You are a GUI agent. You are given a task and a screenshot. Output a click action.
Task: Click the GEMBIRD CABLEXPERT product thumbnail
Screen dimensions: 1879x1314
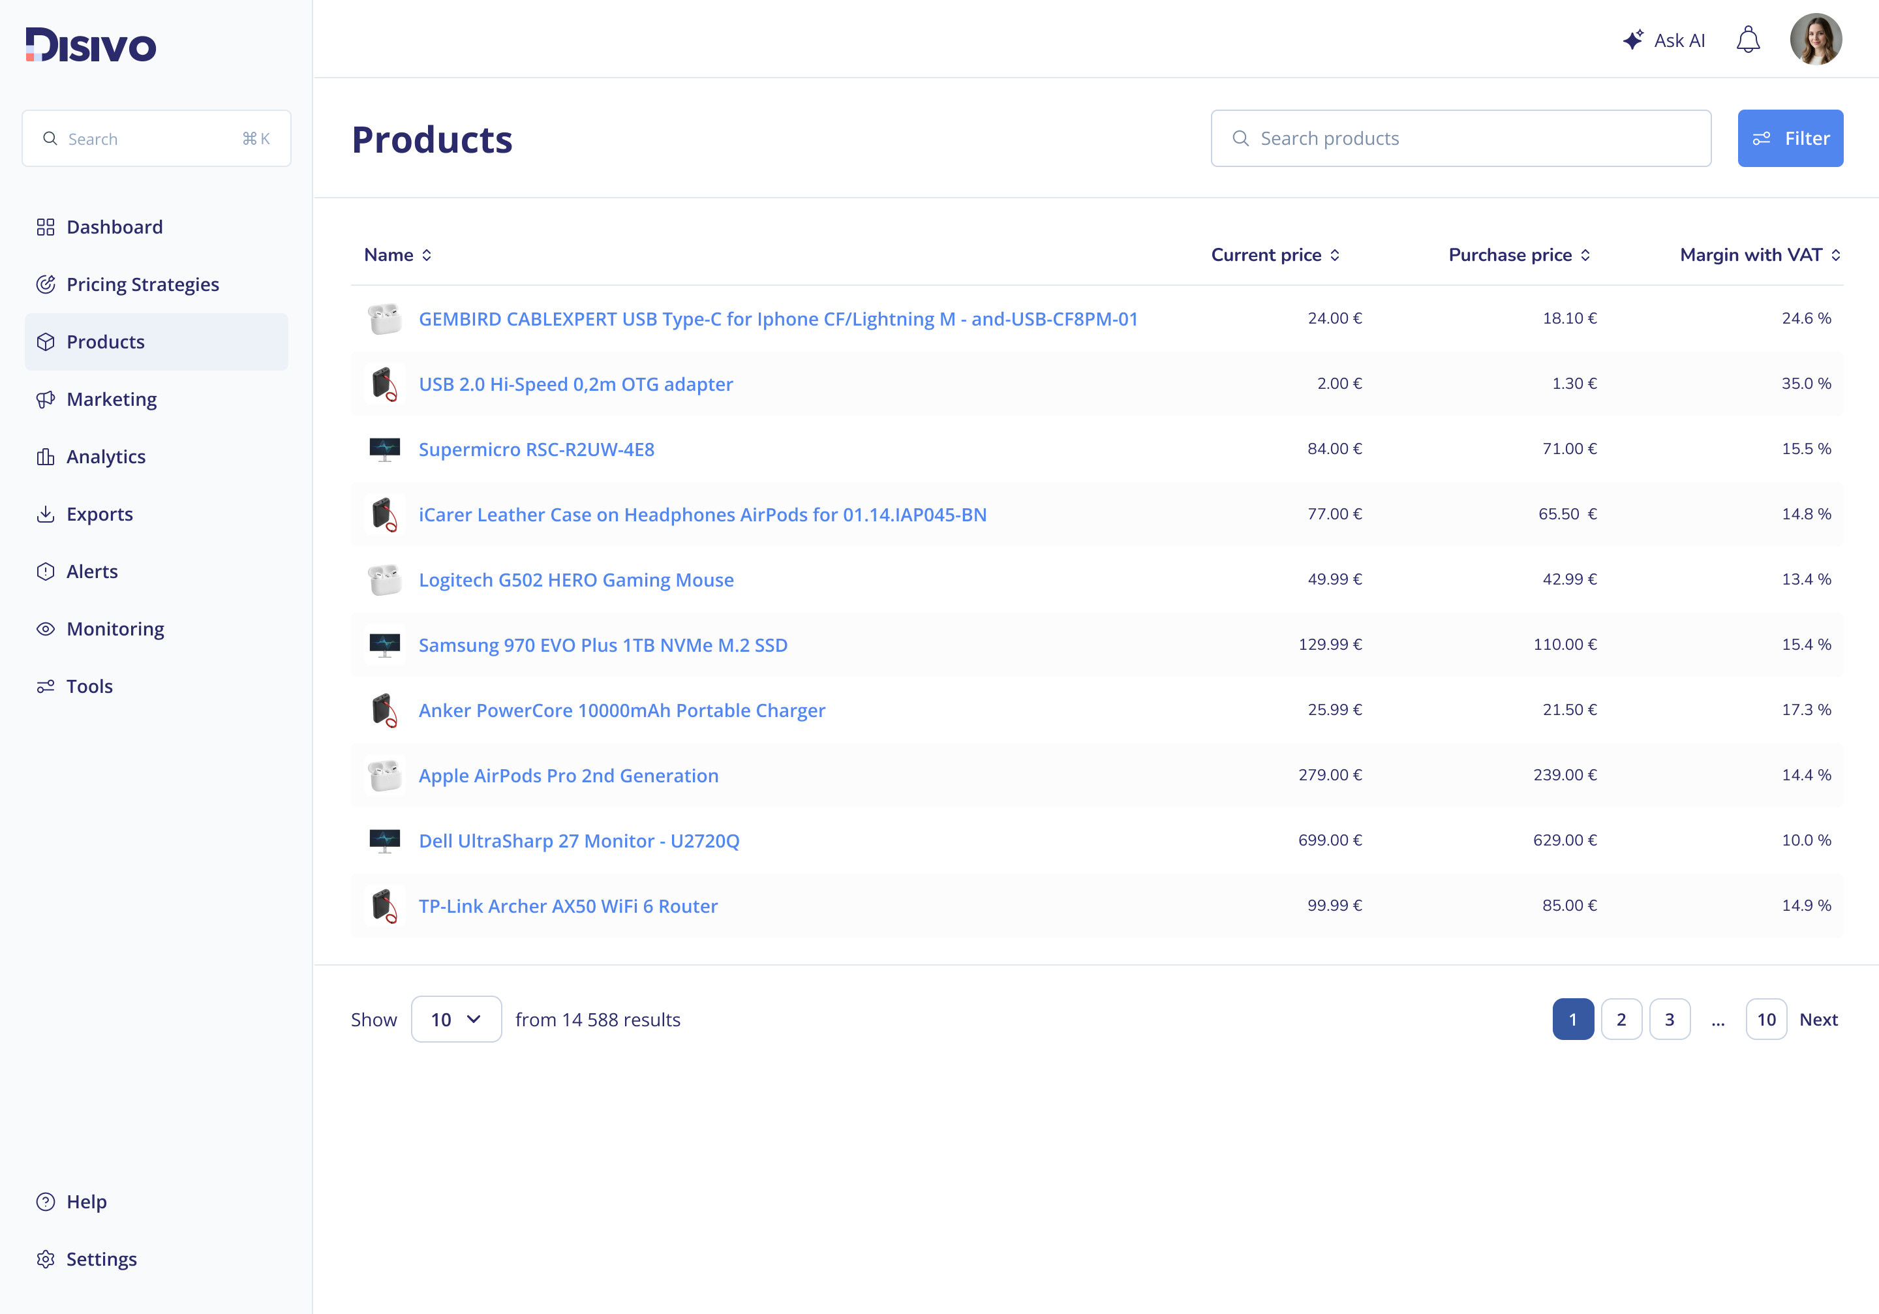pyautogui.click(x=385, y=319)
